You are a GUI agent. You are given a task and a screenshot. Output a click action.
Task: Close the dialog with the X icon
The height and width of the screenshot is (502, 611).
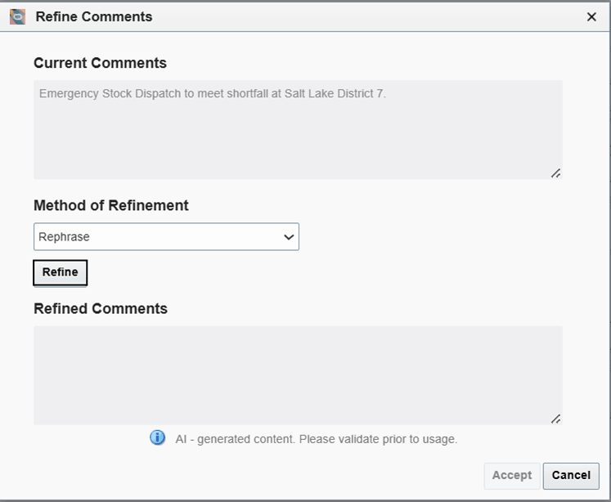[x=591, y=16]
